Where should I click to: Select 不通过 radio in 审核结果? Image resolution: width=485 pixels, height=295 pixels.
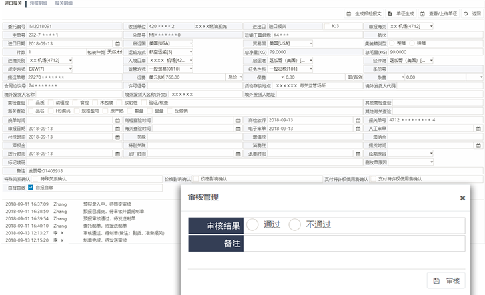(294, 225)
